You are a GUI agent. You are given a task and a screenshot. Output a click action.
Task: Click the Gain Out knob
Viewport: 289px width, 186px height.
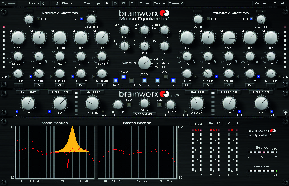[x=144, y=30]
